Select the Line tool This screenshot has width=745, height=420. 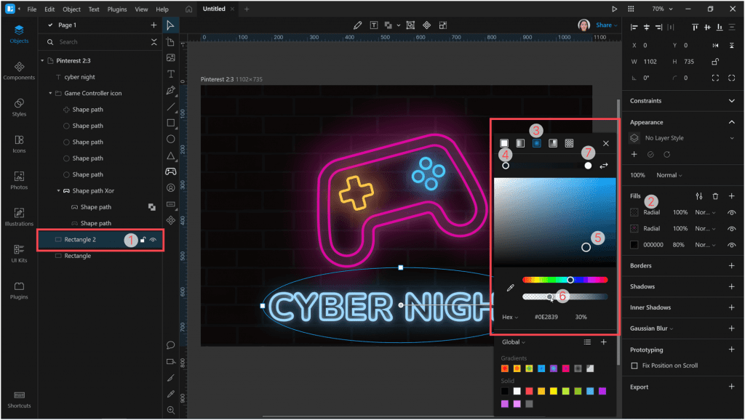(x=170, y=107)
